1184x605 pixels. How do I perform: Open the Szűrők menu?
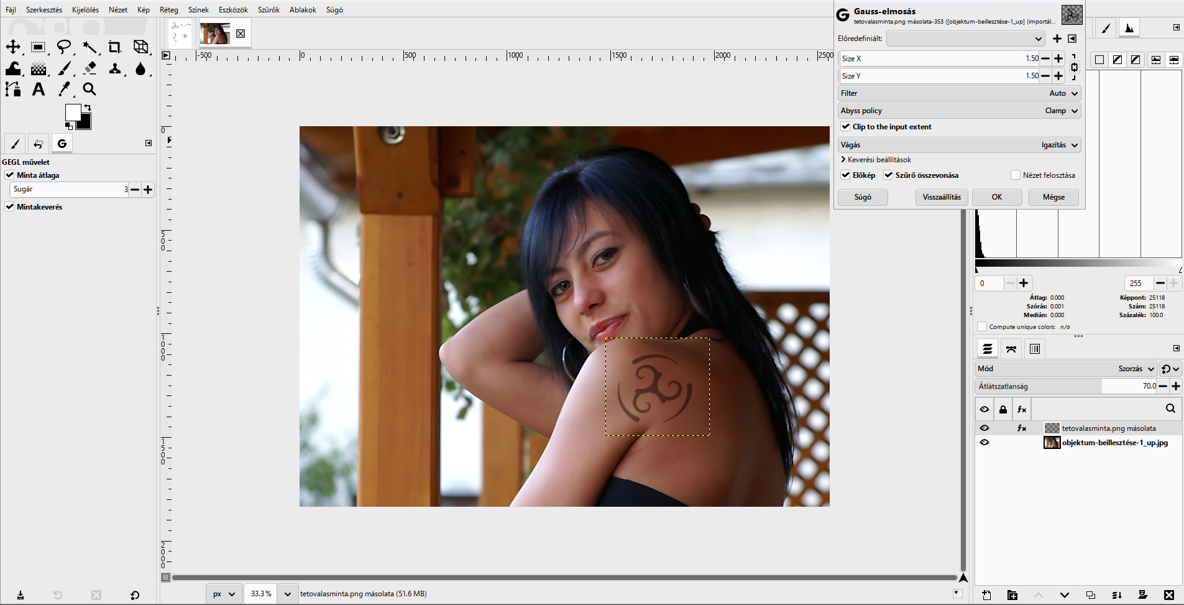(x=268, y=10)
